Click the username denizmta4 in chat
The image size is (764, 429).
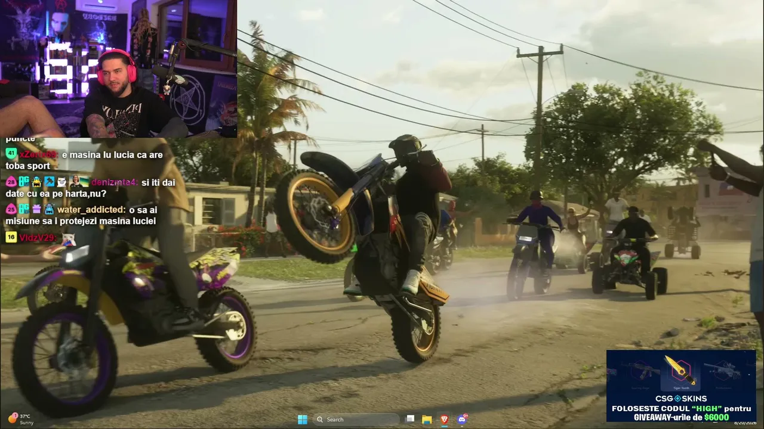pos(113,182)
